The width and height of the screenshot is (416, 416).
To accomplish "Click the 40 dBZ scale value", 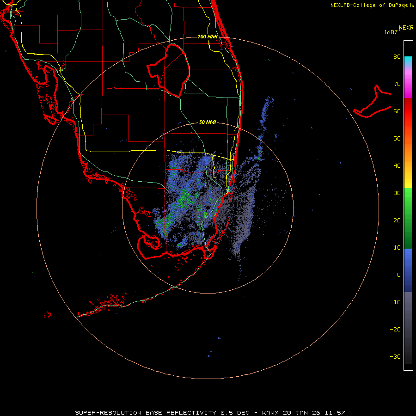I will (397, 166).
